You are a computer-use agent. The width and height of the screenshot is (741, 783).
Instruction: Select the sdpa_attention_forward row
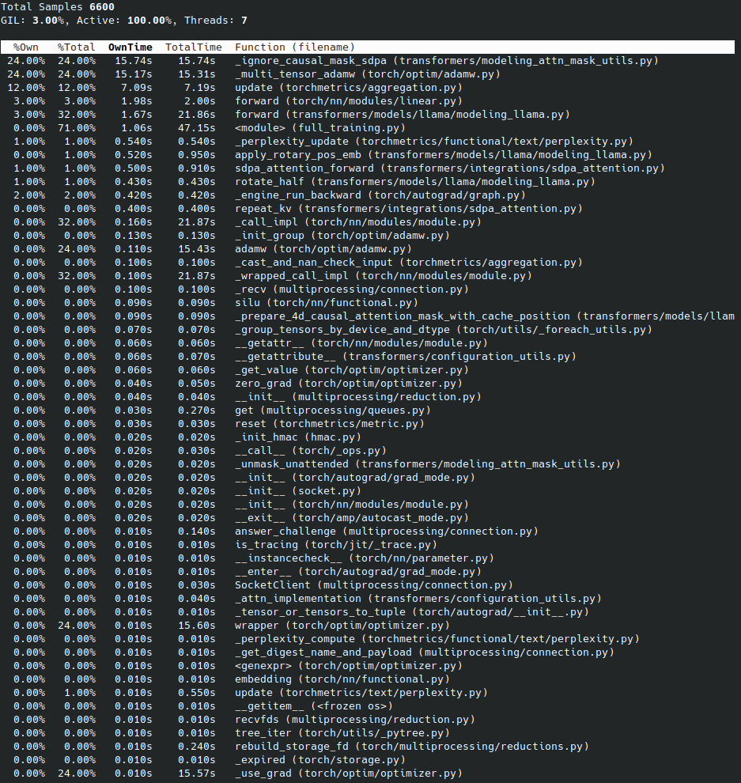449,168
